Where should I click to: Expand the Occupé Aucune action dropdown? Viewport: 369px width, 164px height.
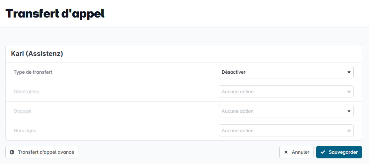[x=286, y=111]
